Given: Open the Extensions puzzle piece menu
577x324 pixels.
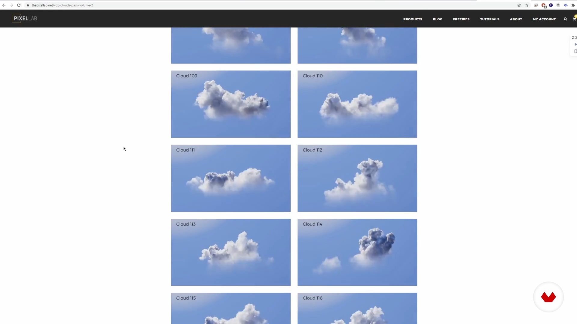Looking at the screenshot, I should (573, 5).
